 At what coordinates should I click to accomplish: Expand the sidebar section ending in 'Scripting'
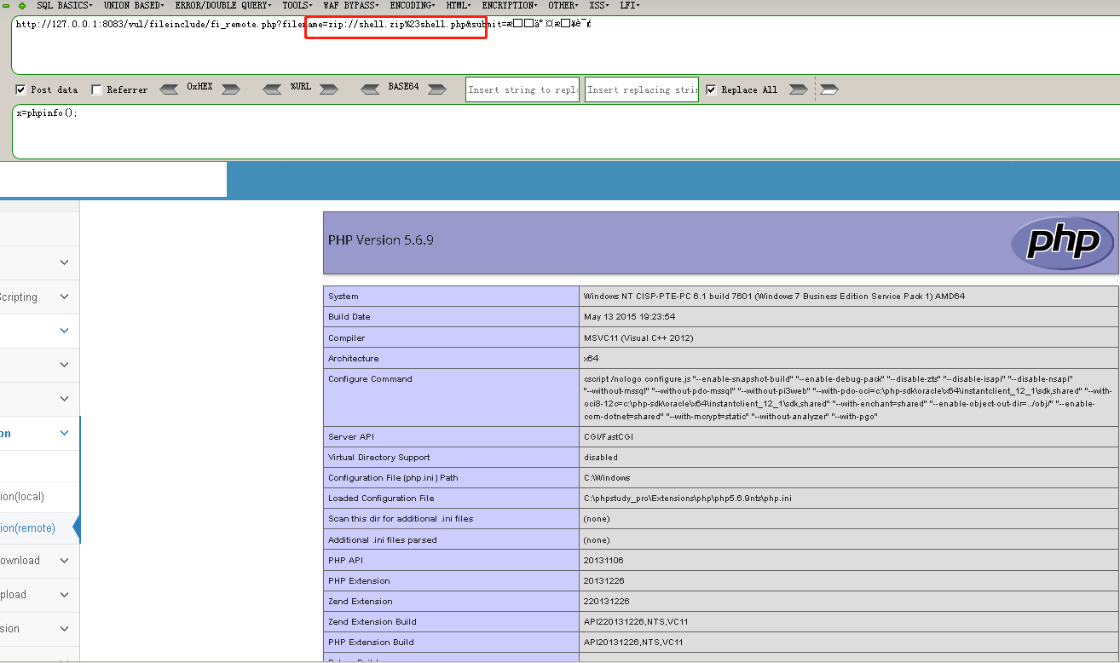click(40, 297)
